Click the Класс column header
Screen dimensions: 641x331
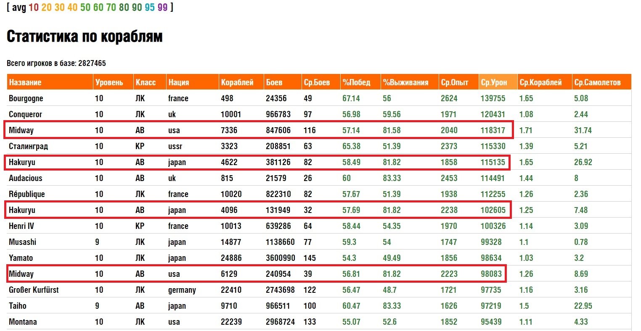pyautogui.click(x=146, y=82)
